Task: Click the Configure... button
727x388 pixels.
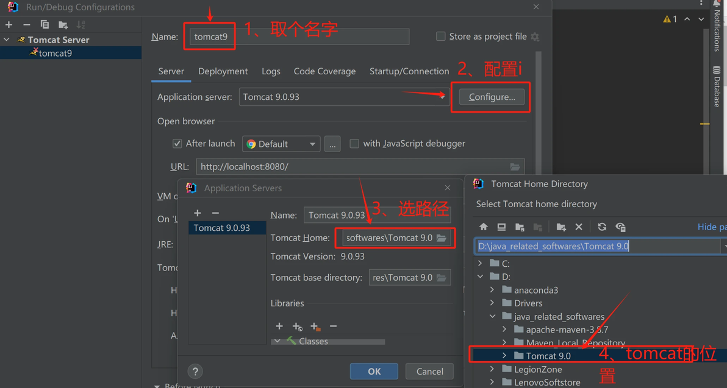Action: (x=492, y=97)
